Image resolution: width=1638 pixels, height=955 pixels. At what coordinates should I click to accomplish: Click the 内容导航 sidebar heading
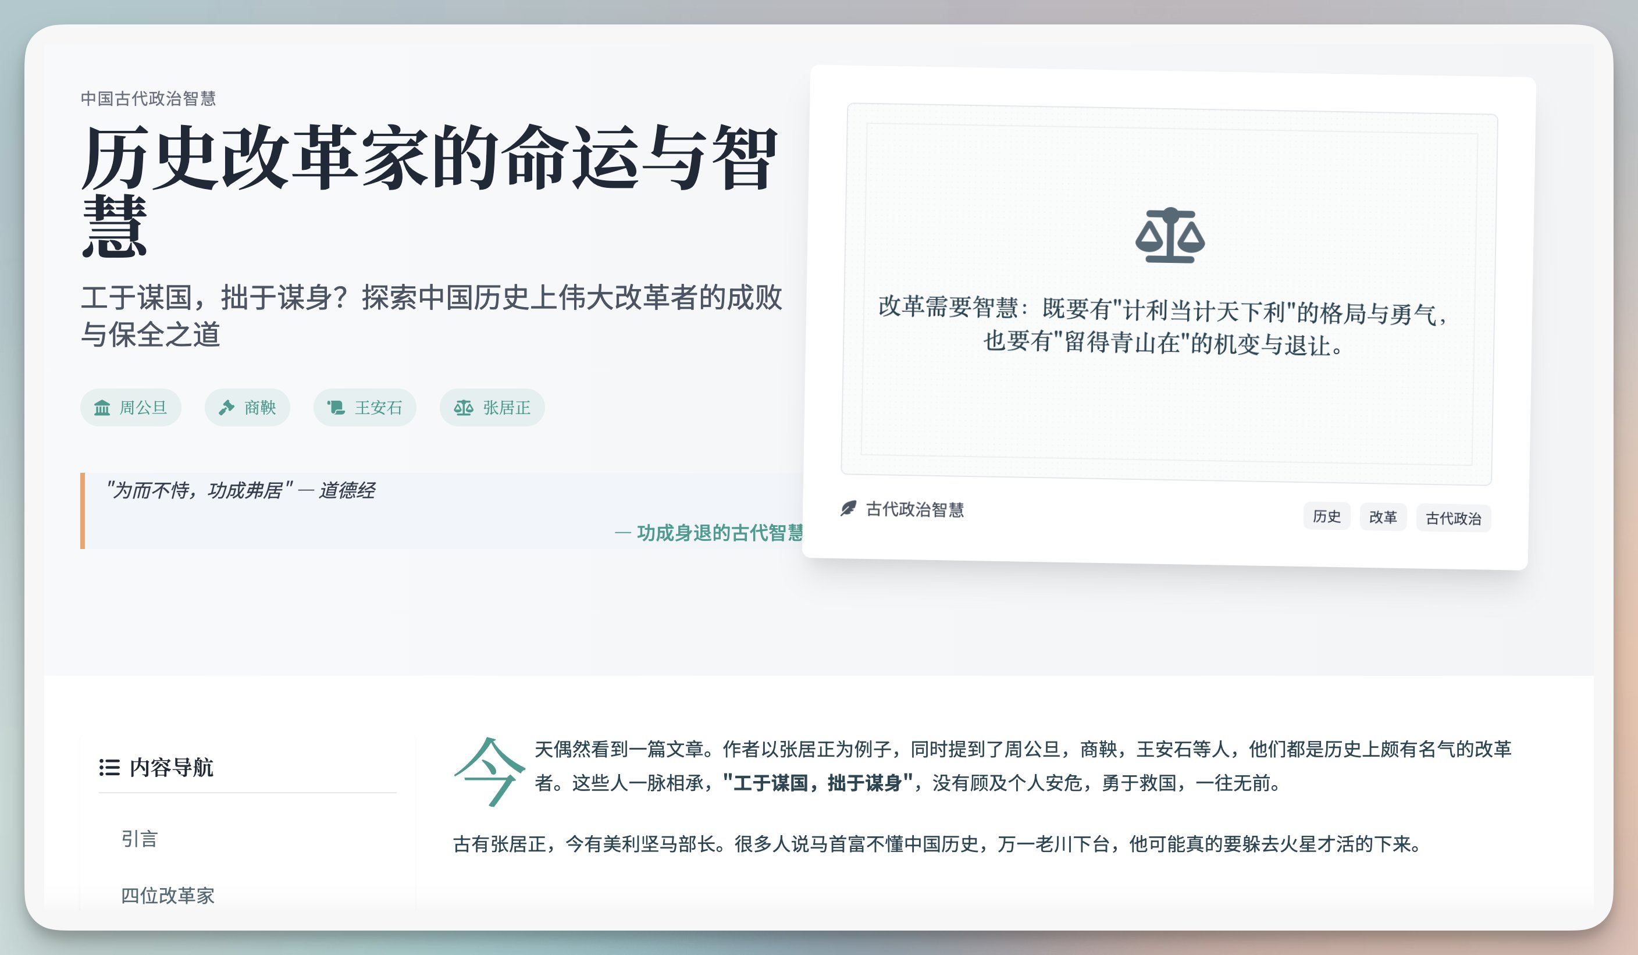(171, 767)
